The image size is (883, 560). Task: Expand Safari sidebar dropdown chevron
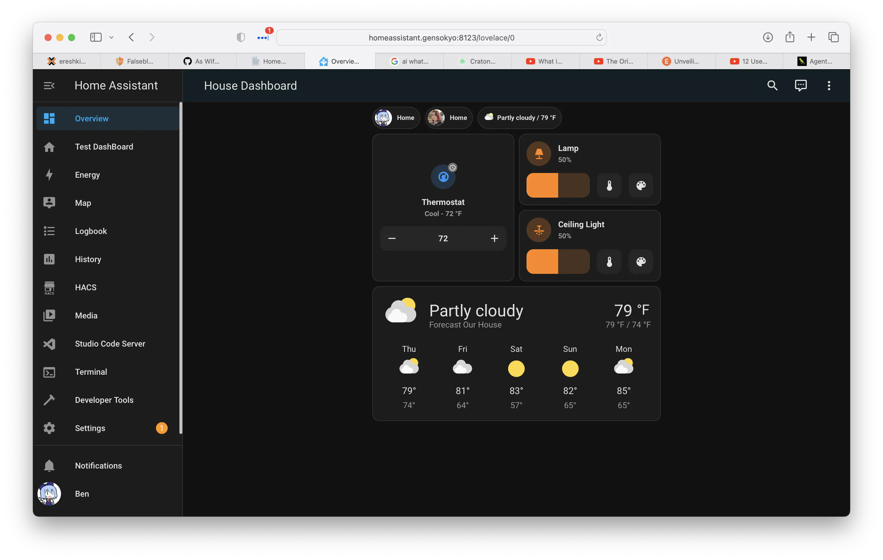111,38
